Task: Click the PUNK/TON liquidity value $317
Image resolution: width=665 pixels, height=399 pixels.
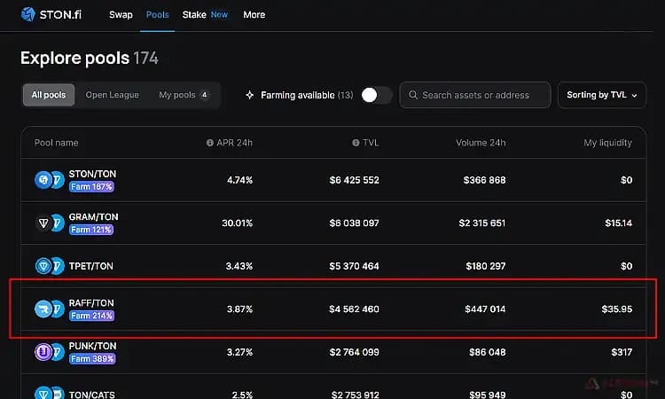Action: 622,352
